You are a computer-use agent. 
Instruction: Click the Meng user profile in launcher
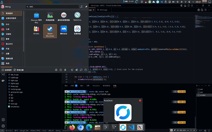click(6, 7)
